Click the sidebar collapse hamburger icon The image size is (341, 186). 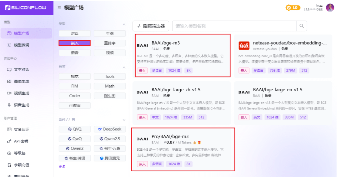[x=59, y=8]
